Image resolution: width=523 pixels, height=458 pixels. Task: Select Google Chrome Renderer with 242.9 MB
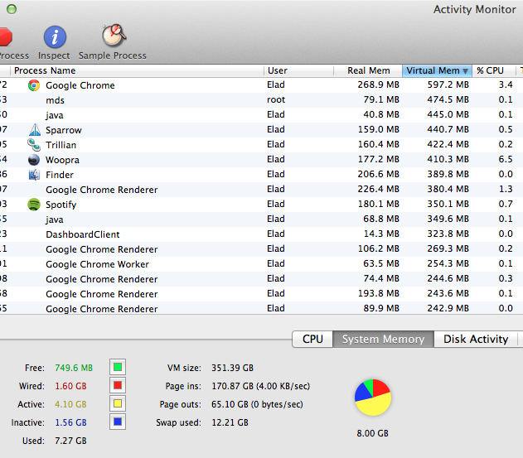[x=262, y=308]
